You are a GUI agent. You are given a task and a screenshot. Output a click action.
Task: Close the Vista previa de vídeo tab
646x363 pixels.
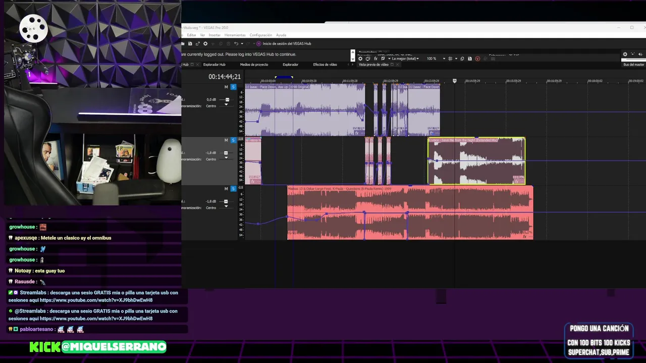pyautogui.click(x=398, y=65)
